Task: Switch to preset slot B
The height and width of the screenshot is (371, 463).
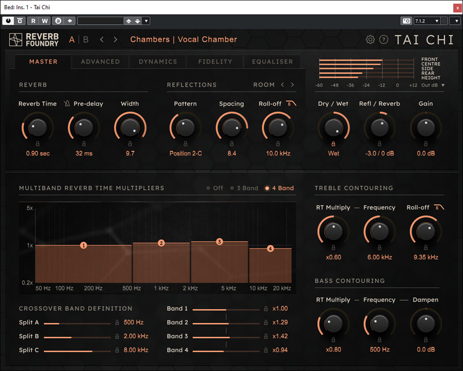Action: point(86,40)
